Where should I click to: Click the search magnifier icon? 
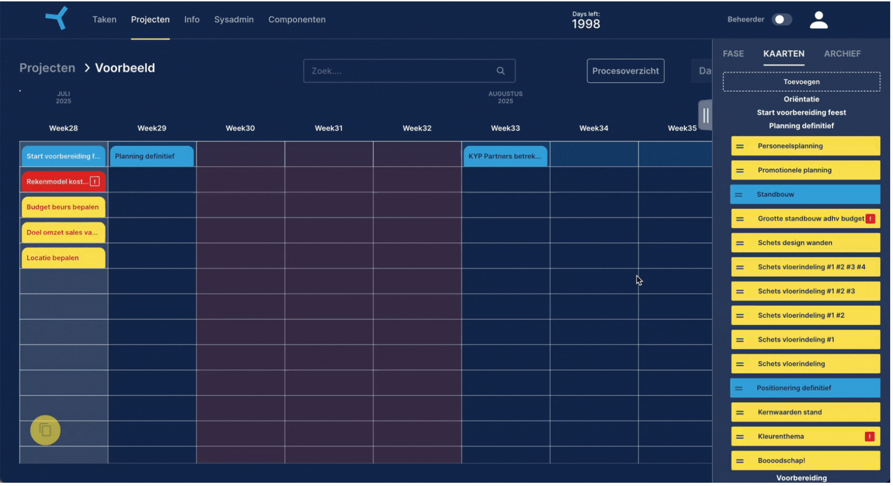(500, 71)
